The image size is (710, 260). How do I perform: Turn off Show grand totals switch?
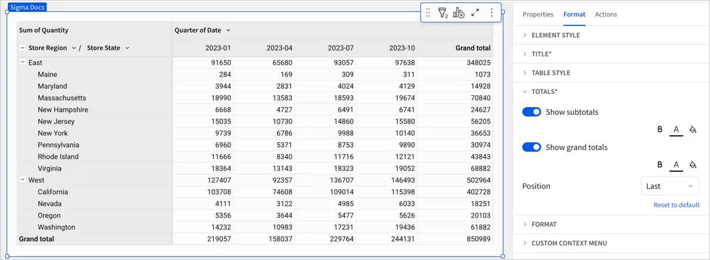click(x=531, y=147)
